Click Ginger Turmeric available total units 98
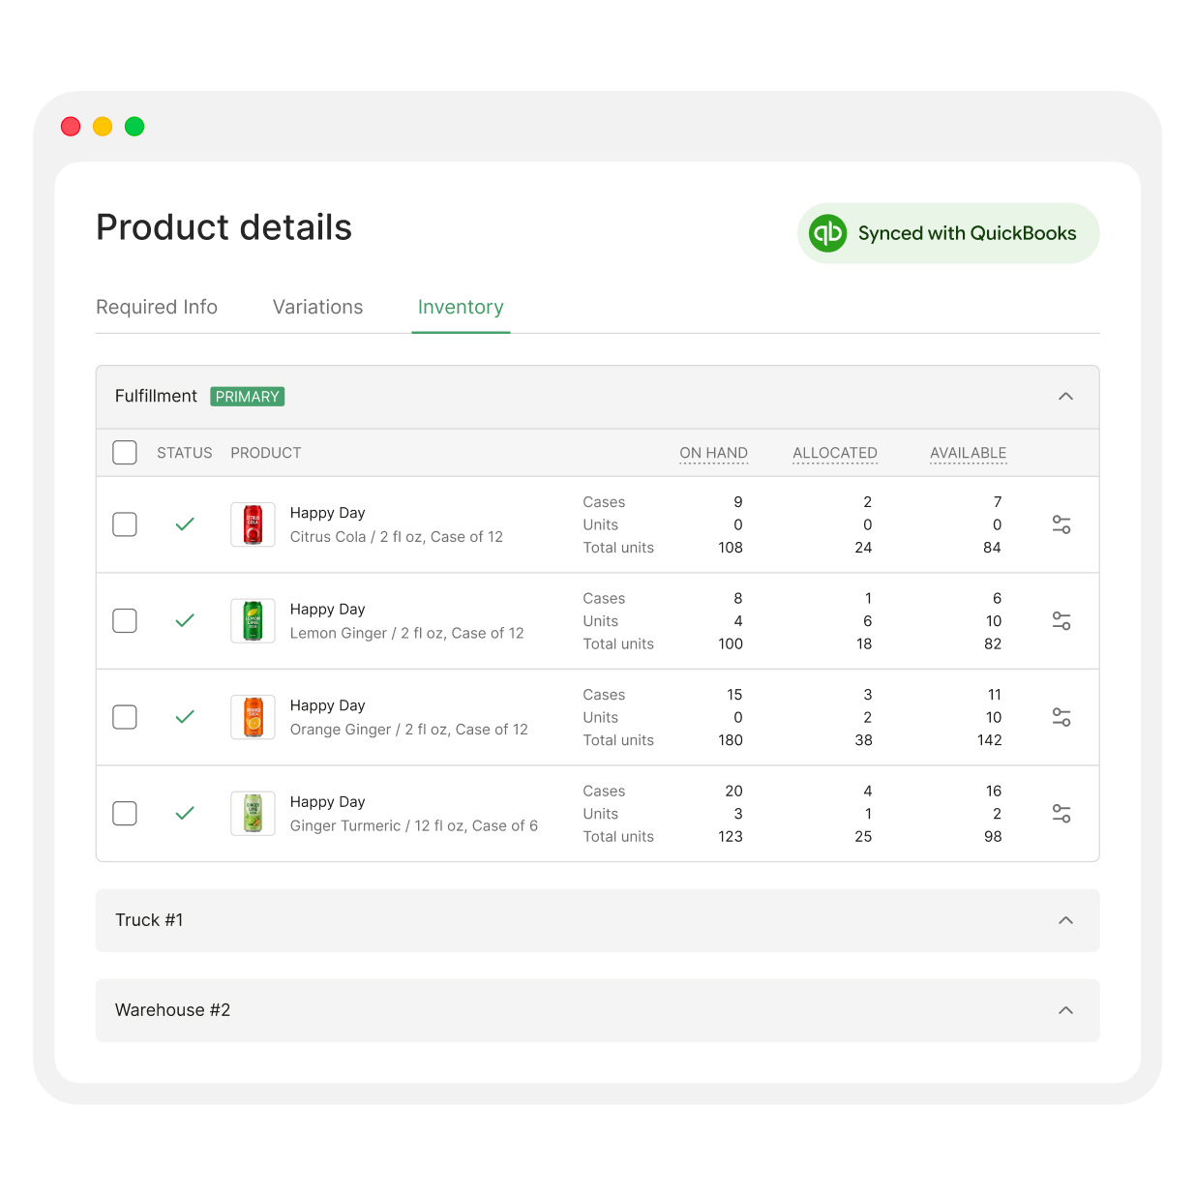 click(993, 837)
